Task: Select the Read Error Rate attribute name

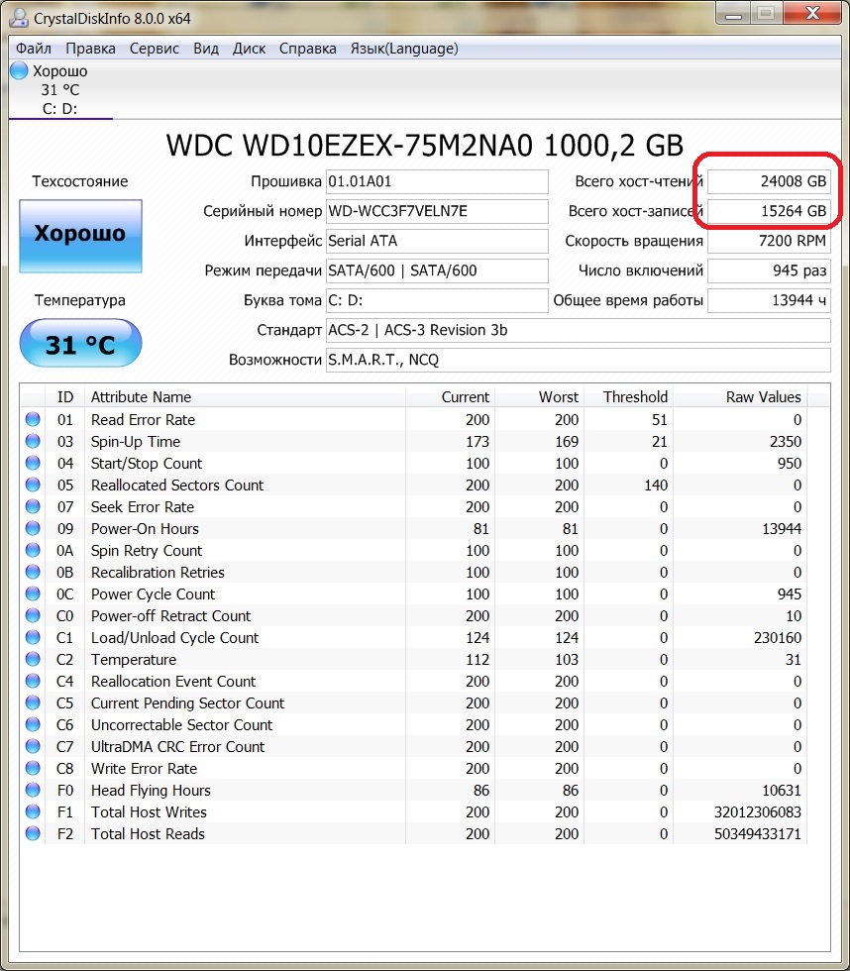Action: pos(143,420)
